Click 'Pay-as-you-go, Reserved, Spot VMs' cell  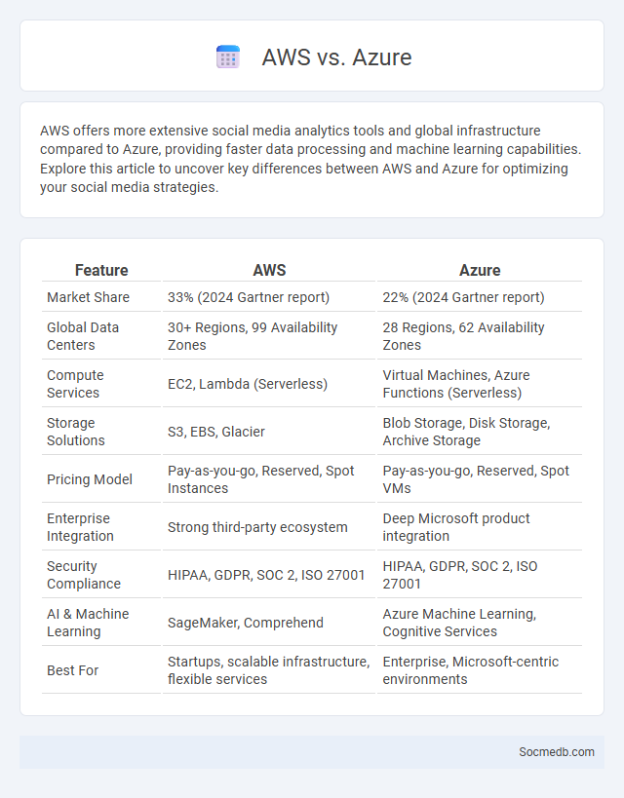pos(476,479)
